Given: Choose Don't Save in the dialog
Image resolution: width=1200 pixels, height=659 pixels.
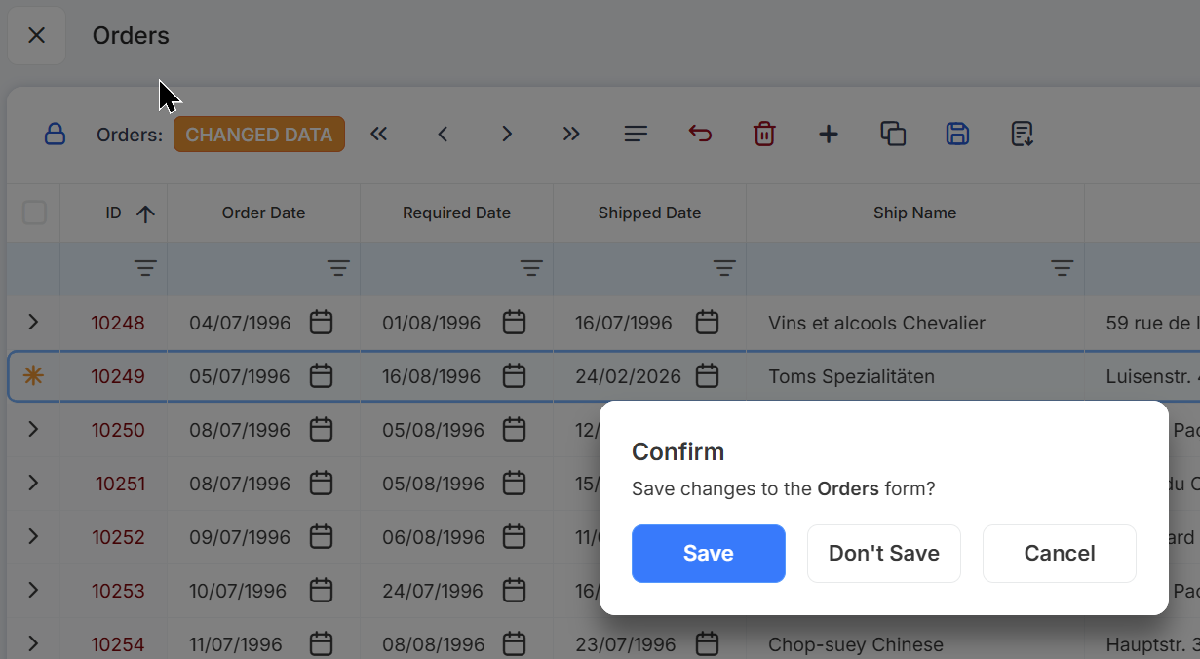Looking at the screenshot, I should pos(883,554).
